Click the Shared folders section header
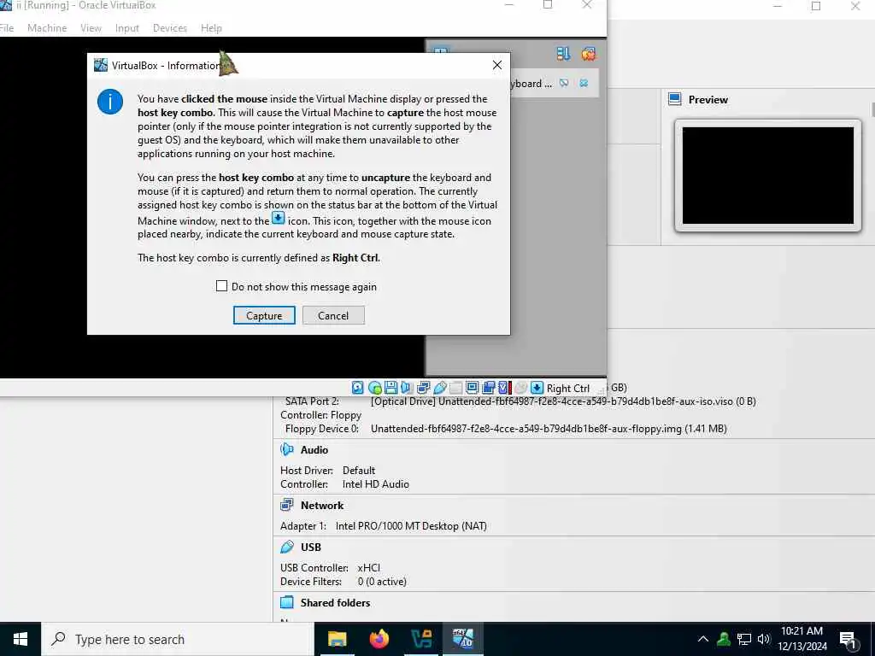This screenshot has height=656, width=875. [335, 602]
